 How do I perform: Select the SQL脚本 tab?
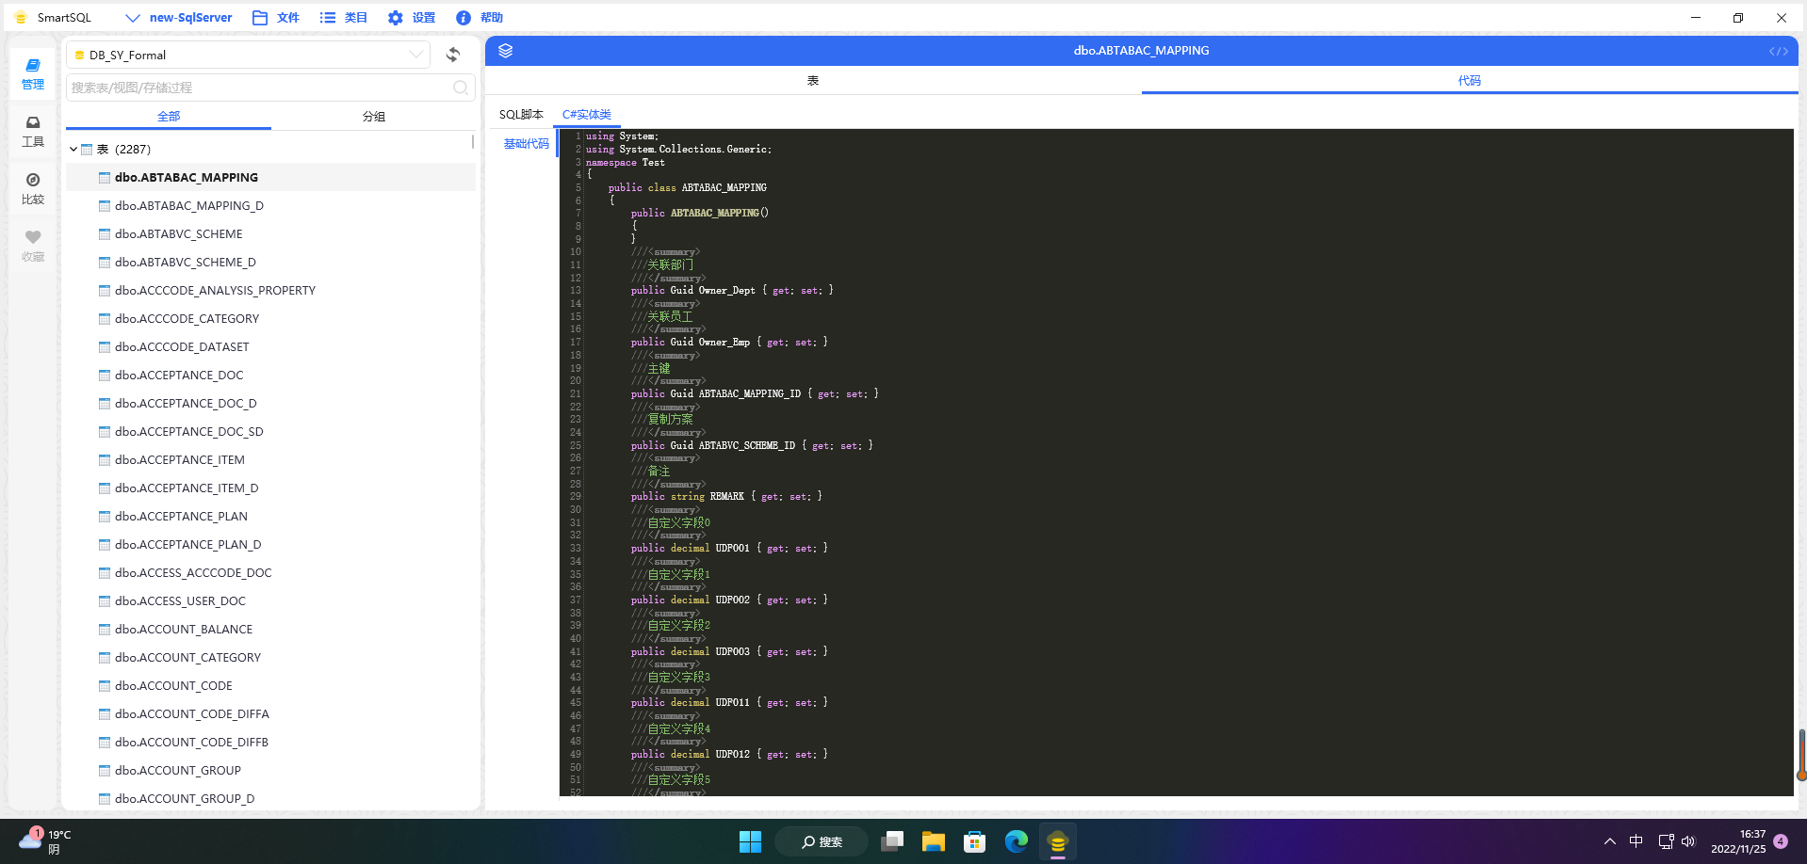tap(521, 115)
